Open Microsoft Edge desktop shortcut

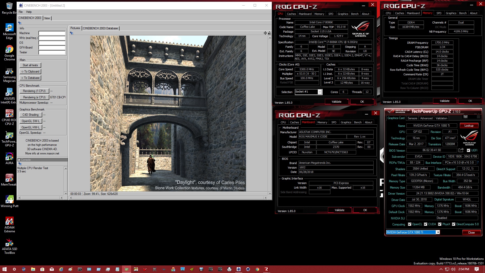(x=9, y=31)
